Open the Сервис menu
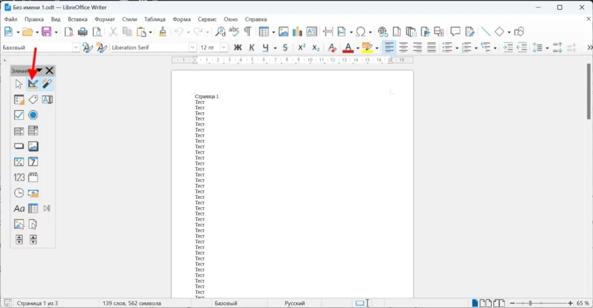Viewport: 593px width, 308px height. [207, 19]
